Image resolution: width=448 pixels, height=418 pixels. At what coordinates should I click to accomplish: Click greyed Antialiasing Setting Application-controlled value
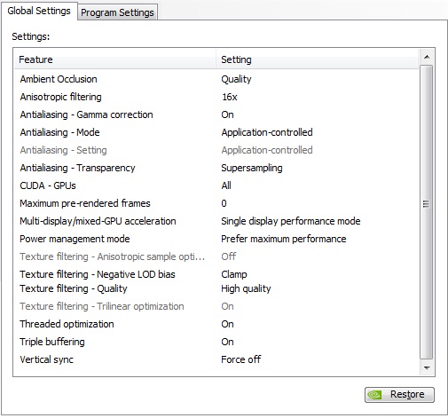tap(267, 150)
